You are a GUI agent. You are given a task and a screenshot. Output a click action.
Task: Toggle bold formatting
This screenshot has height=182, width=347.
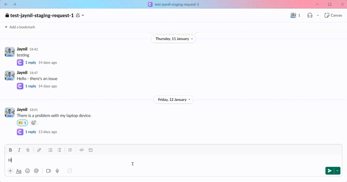(10, 150)
